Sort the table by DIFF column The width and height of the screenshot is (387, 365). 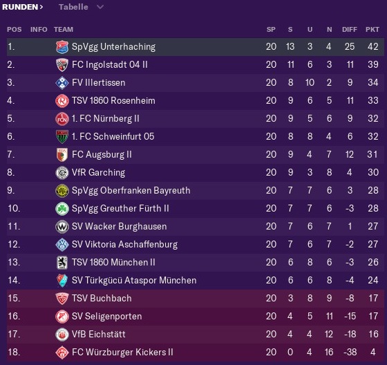coord(350,30)
